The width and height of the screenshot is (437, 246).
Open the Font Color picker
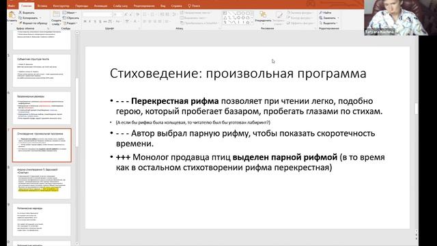pos(136,21)
